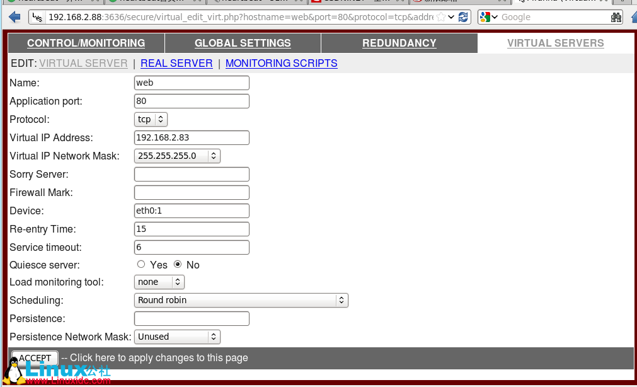This screenshot has height=387, width=637.
Task: Click the binoculars search icon
Action: coord(617,17)
